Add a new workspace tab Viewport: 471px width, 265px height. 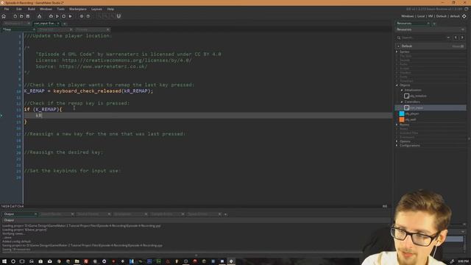pyautogui.click(x=65, y=23)
